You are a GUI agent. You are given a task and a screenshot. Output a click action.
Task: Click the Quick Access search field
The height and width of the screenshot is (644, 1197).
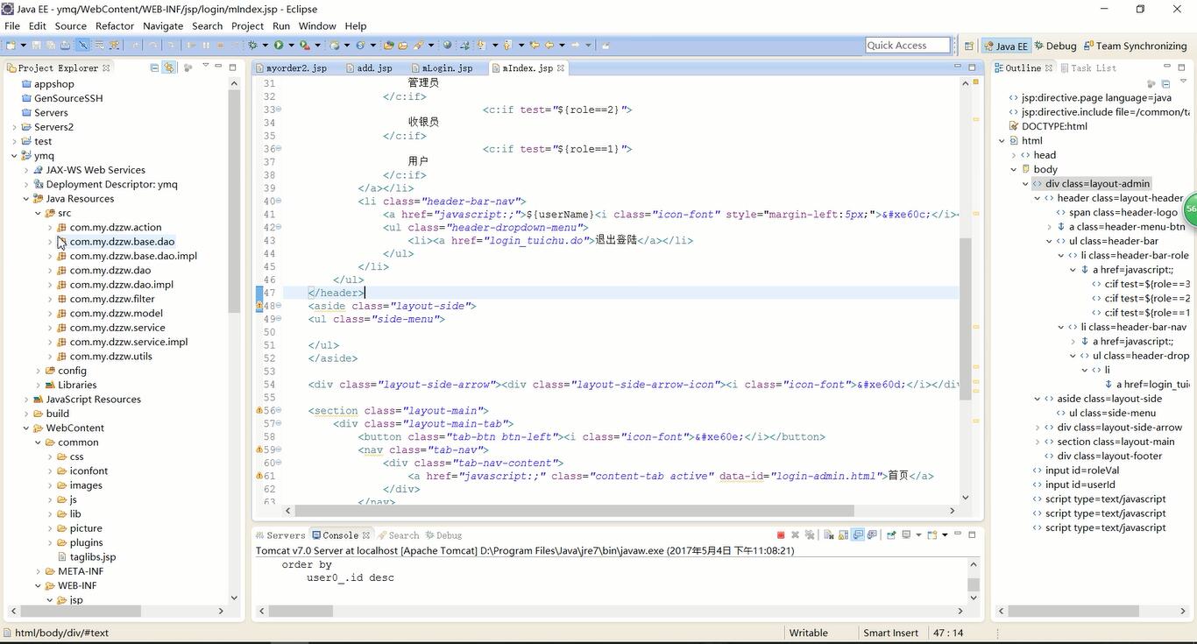click(908, 46)
